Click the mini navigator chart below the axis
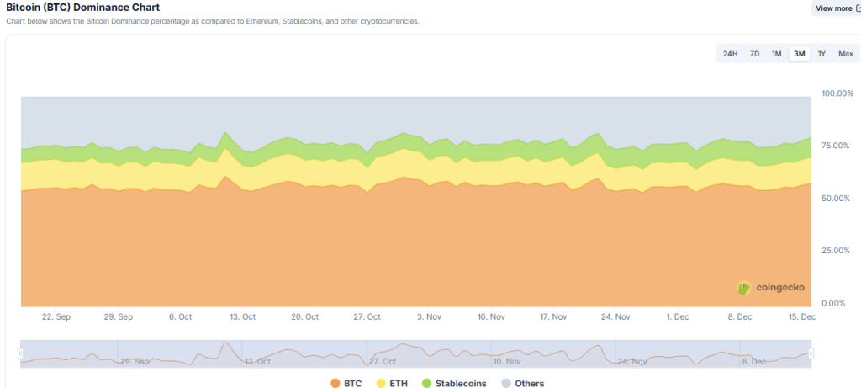Viewport: 861px width, 388px height. [x=420, y=353]
